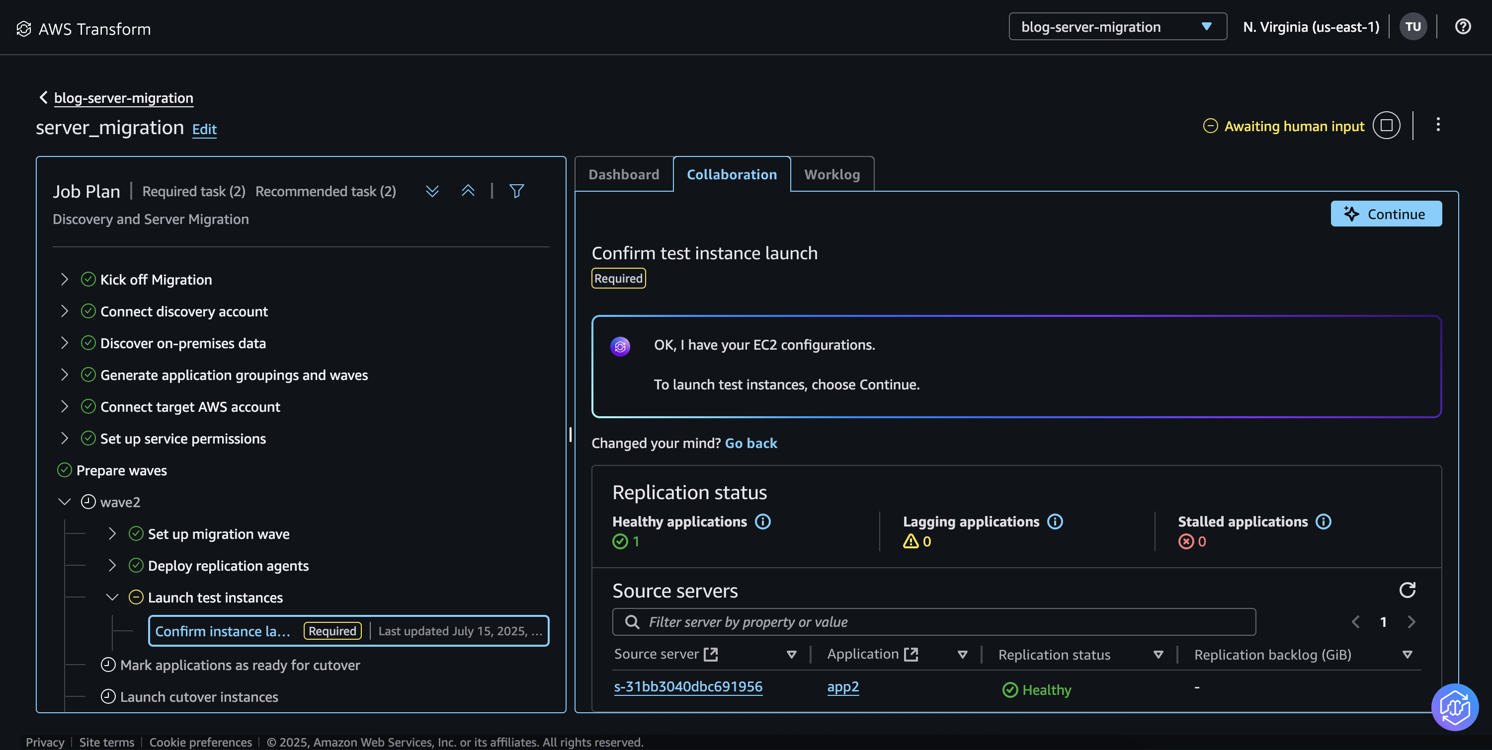Viewport: 1492px width, 750px height.
Task: Open the chat assistant bubble at bottom right
Action: [x=1455, y=707]
